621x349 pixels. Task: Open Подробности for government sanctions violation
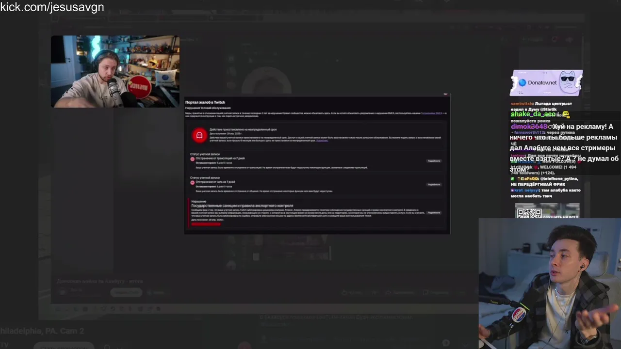(434, 213)
